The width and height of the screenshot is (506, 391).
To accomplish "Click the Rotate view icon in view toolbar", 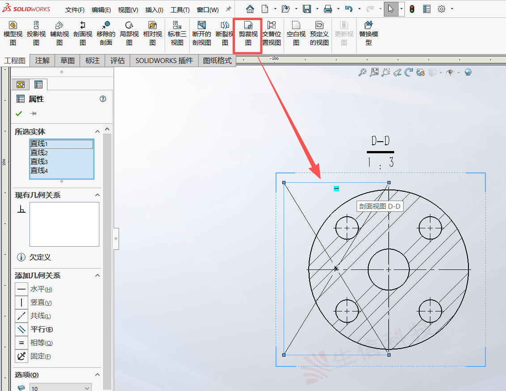I will 409,72.
